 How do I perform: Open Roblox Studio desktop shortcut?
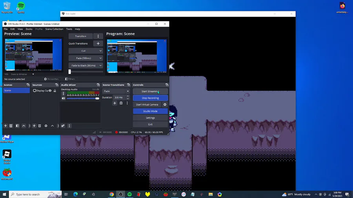click(x=7, y=157)
